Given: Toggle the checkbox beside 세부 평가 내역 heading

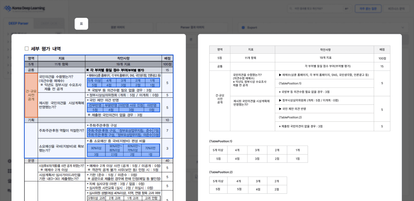Looking at the screenshot, I should click(x=26, y=49).
